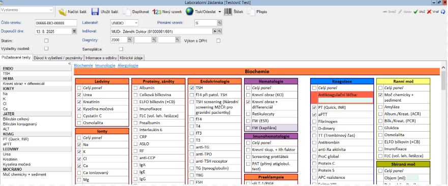Image resolution: width=448 pixels, height=186 pixels.
Task: Click the red Vrať cross icon
Action: [x=429, y=12]
